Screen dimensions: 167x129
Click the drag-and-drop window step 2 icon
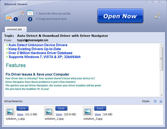[30, 13]
